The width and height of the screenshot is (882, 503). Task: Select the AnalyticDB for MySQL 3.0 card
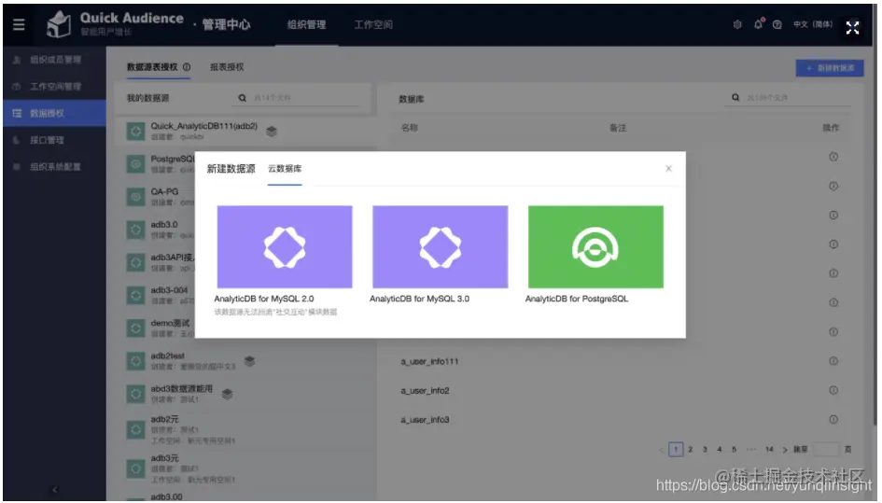(x=440, y=246)
